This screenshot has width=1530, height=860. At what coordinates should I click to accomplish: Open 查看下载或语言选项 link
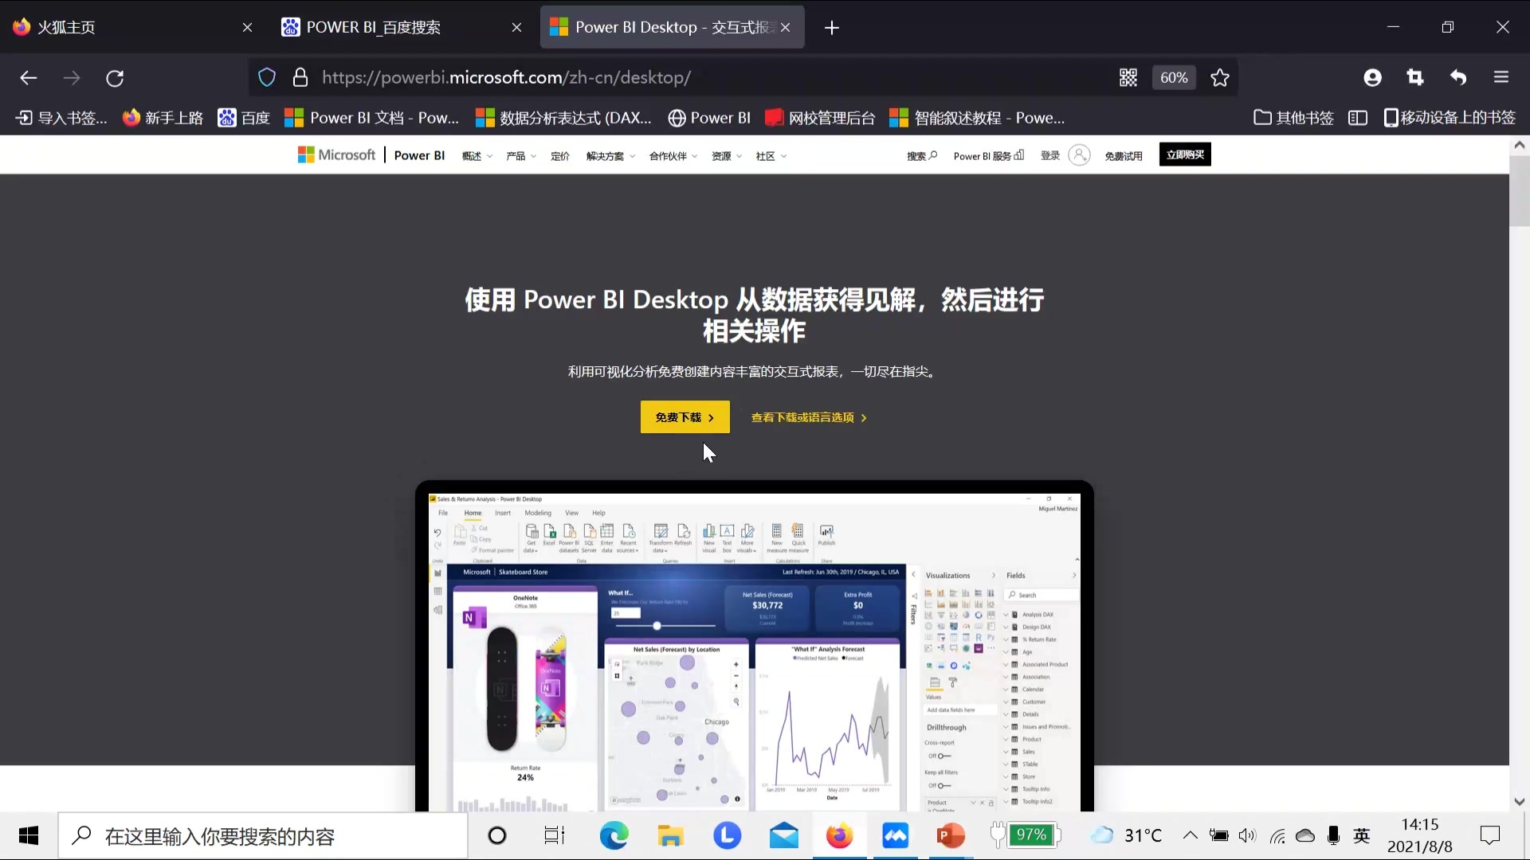(807, 416)
